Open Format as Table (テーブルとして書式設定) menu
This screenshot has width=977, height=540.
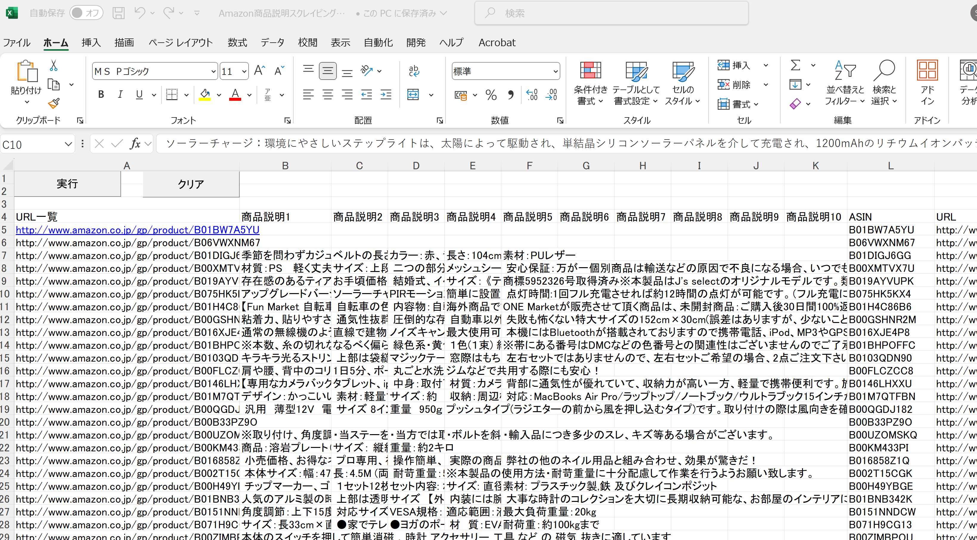[636, 83]
